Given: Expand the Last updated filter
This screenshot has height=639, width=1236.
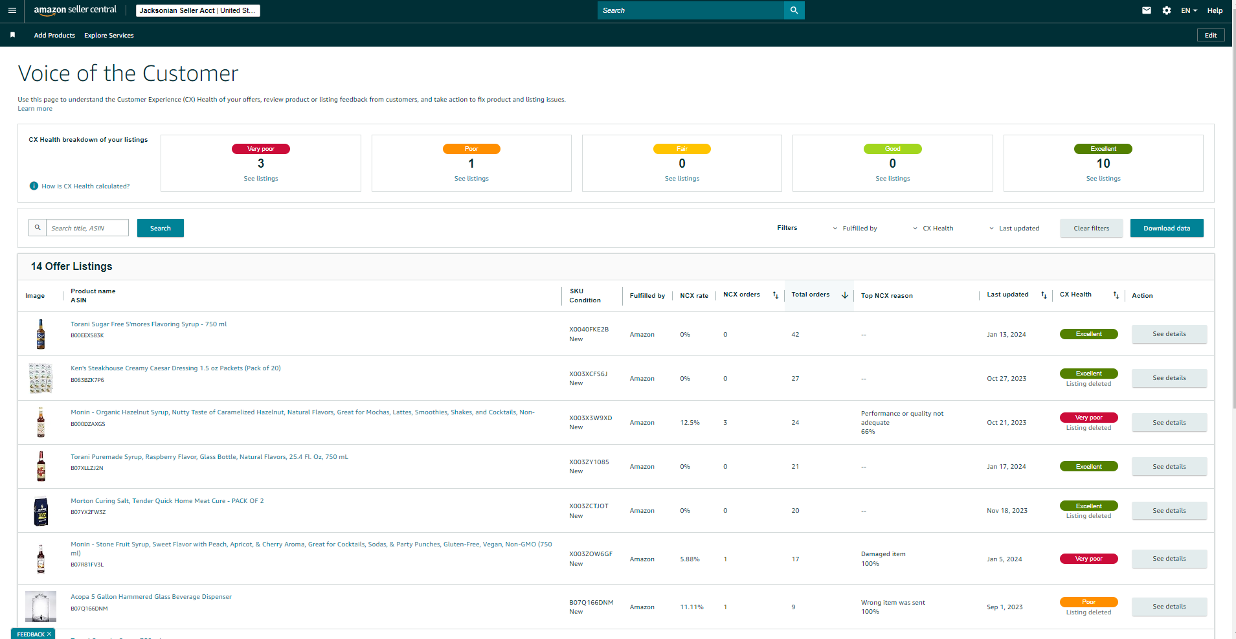Looking at the screenshot, I should tap(1014, 229).
